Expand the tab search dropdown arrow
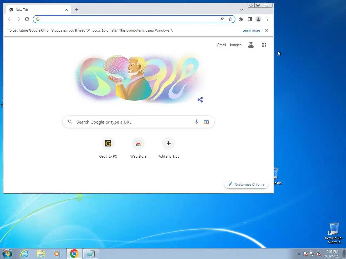The height and width of the screenshot is (259, 346). point(242,10)
